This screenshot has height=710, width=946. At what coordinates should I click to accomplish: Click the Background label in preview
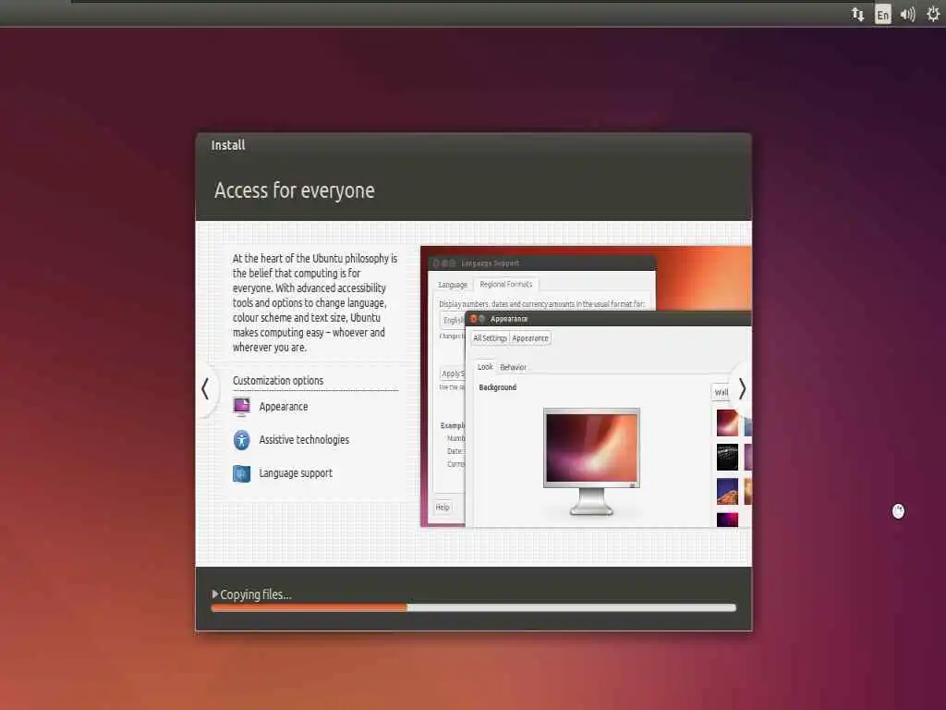[x=498, y=387]
